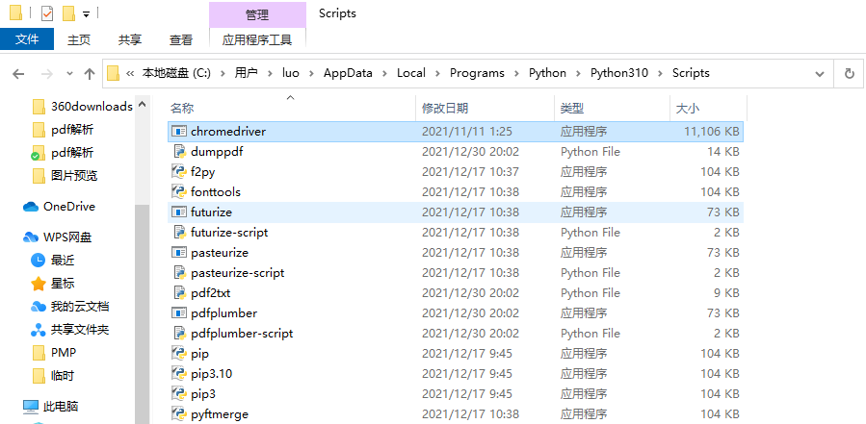The height and width of the screenshot is (424, 866).
Task: Click the double chevron before 本地磁盘
Action: [130, 73]
